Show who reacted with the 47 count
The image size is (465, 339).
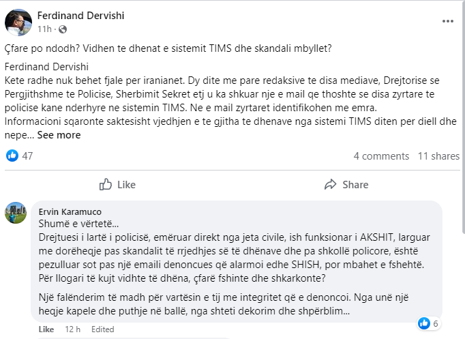click(28, 156)
